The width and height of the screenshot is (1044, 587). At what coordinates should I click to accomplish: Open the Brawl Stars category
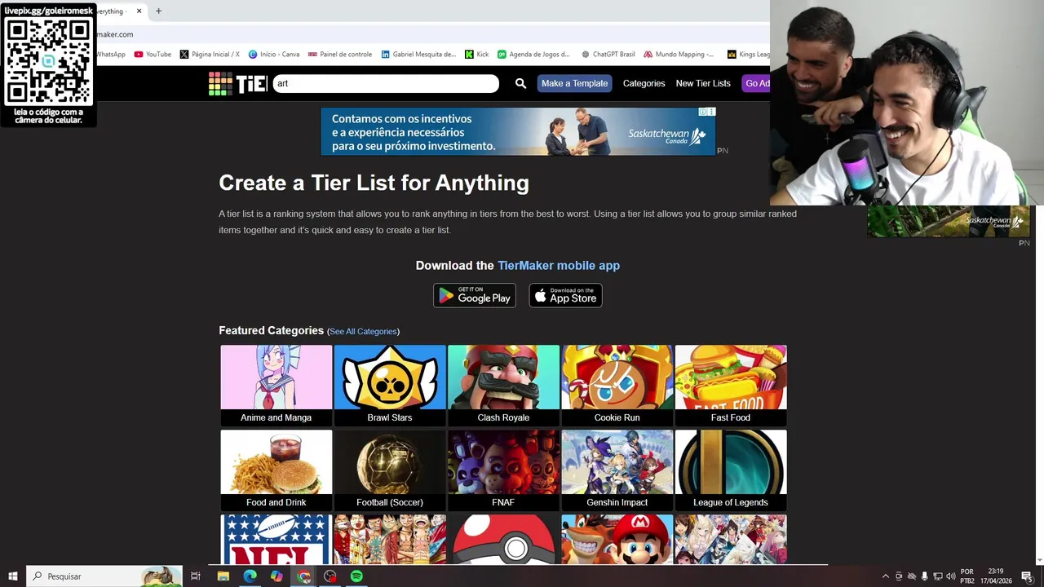pyautogui.click(x=390, y=386)
